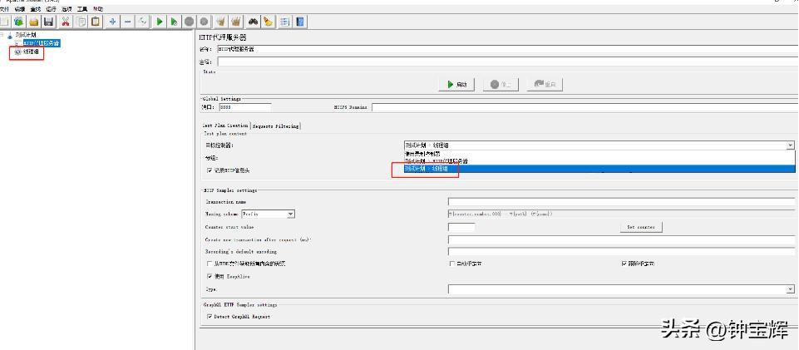Screen dimensions: 799x350
Task: Click the 名称 input field
Action: 507,49
